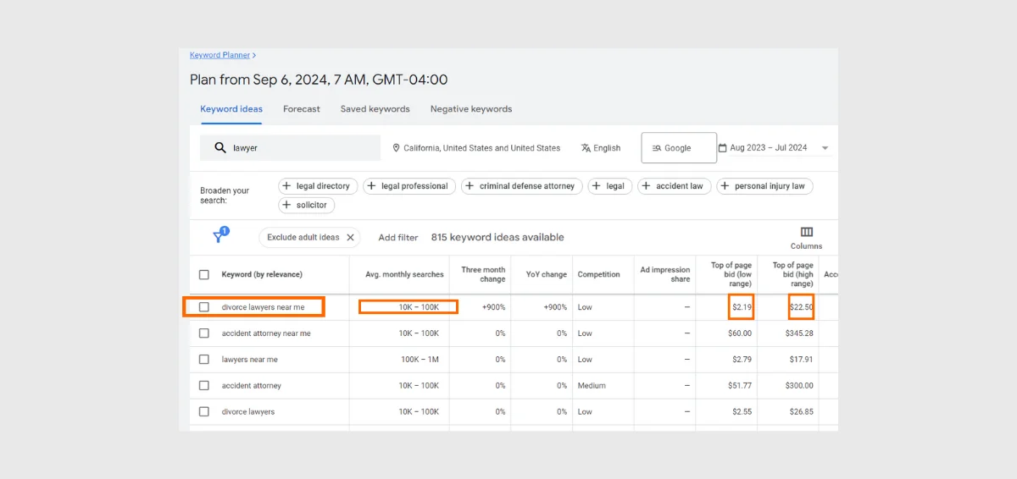Screen dimensions: 1017x479
Task: Click the 'Medium' competition value
Action: 592,386
